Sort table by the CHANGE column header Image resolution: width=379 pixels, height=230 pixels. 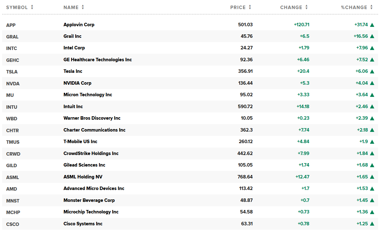[x=294, y=7]
